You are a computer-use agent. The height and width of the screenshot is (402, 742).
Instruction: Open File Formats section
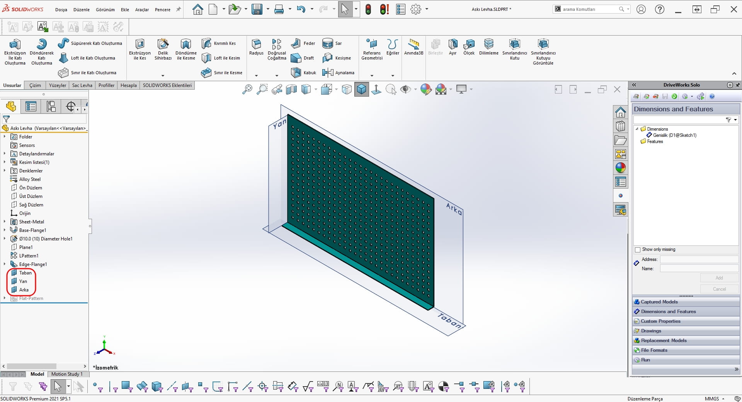pos(686,350)
